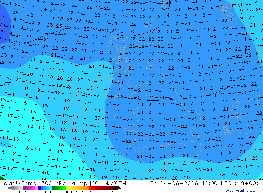Click the dark maroon right arrow of color scale
The image size is (263, 193).
coord(120,188)
